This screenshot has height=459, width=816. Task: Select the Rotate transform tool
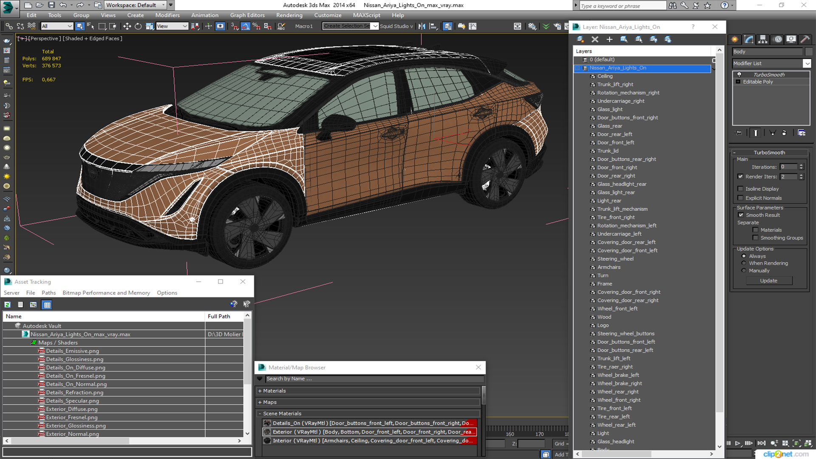click(138, 26)
